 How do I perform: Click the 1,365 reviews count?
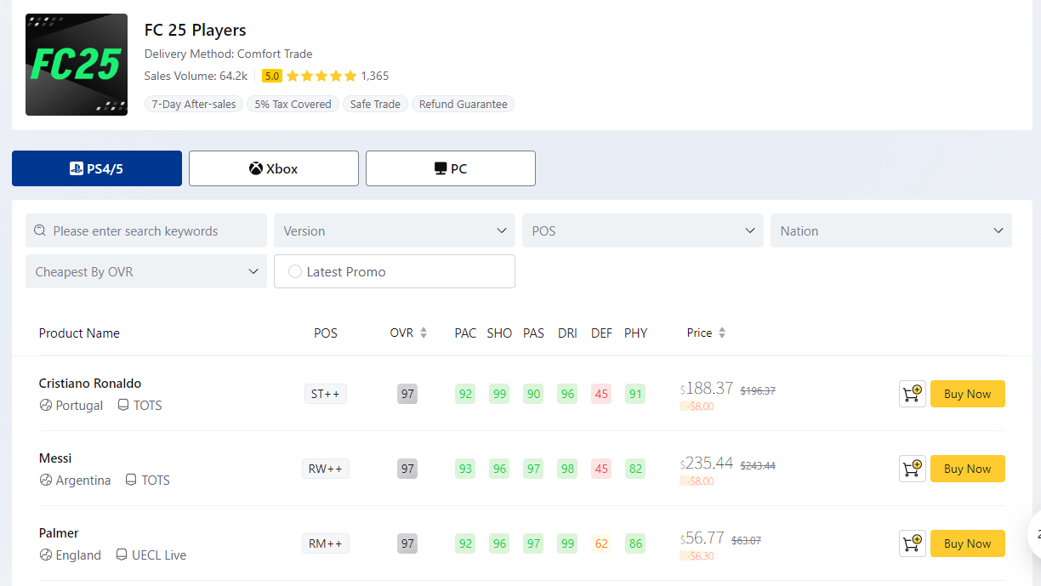pos(375,76)
